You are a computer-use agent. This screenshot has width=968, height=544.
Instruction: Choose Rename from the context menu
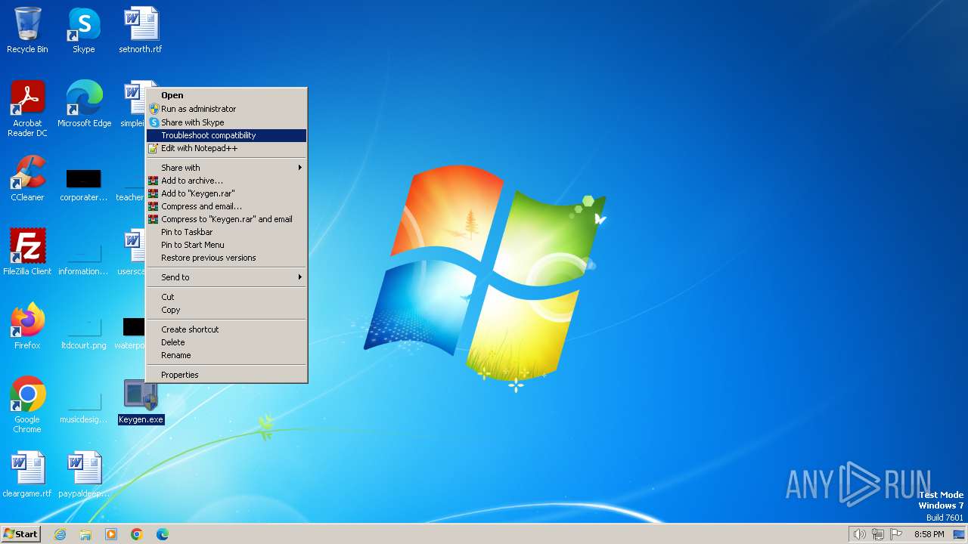(x=227, y=355)
